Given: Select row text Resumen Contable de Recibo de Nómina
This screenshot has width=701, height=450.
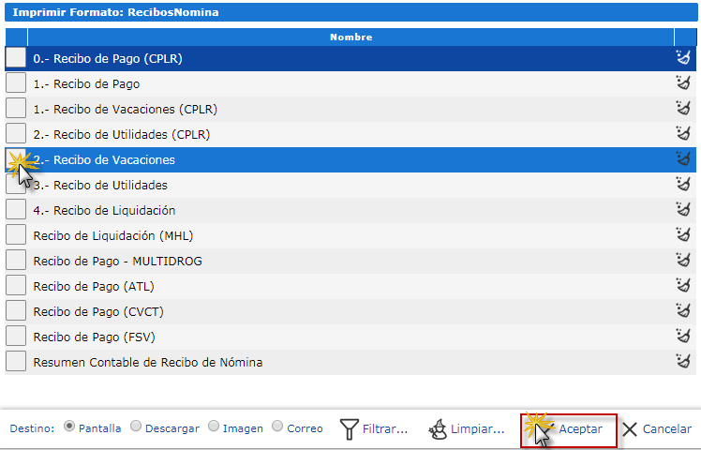Looking at the screenshot, I should tap(148, 362).
